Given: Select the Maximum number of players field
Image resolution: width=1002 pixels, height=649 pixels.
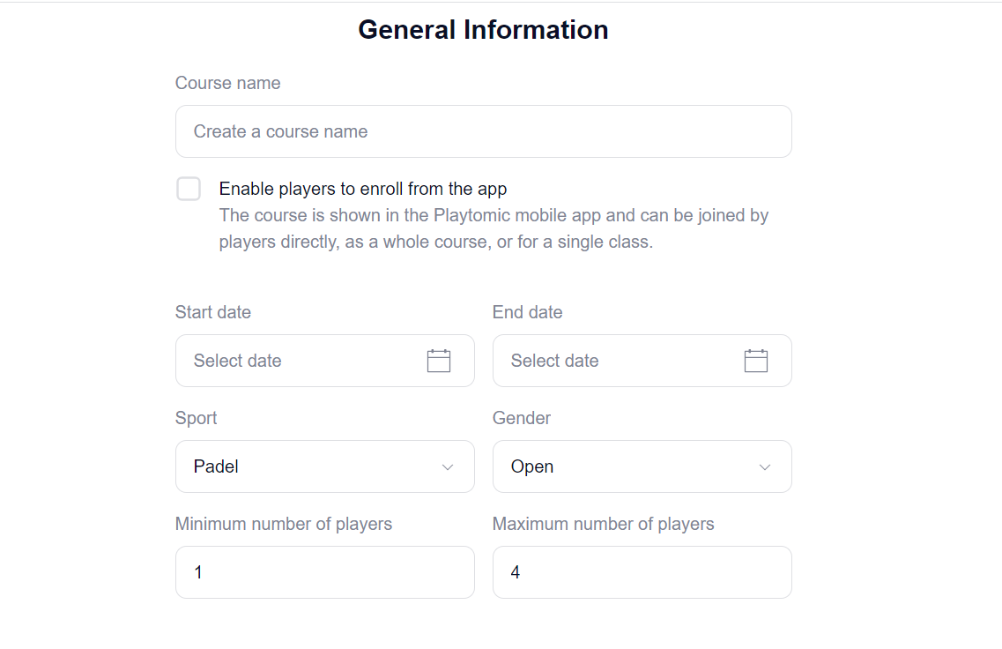Looking at the screenshot, I should [x=642, y=571].
